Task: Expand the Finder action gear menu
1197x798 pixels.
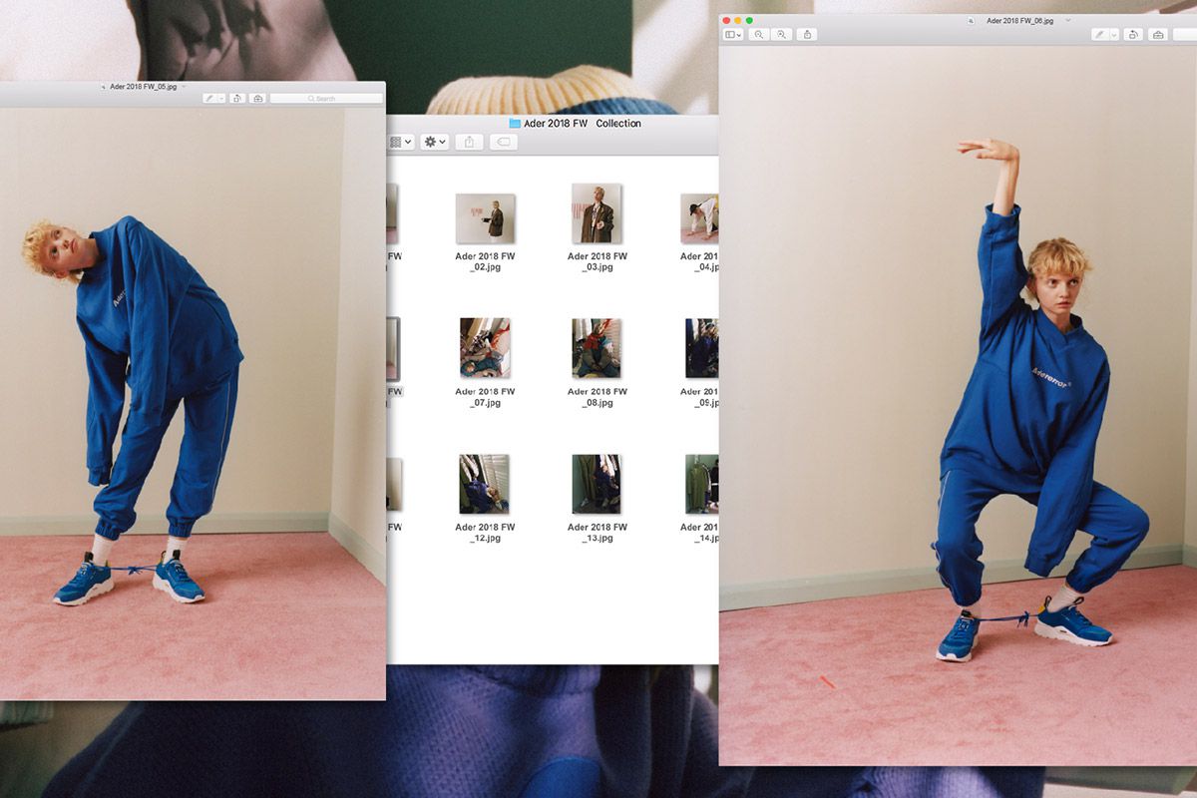Action: pos(434,143)
